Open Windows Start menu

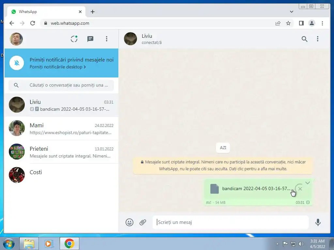9,243
